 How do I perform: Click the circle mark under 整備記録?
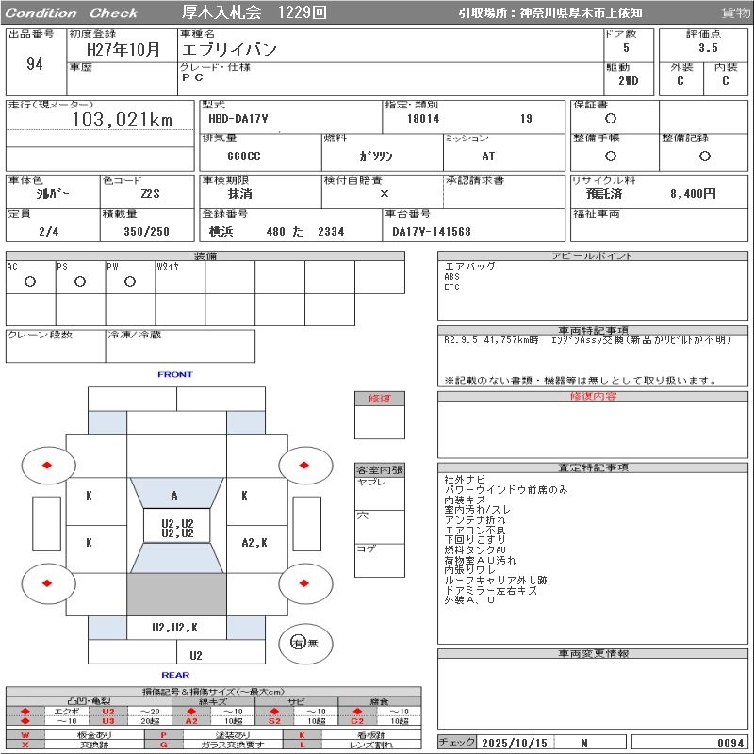point(704,156)
